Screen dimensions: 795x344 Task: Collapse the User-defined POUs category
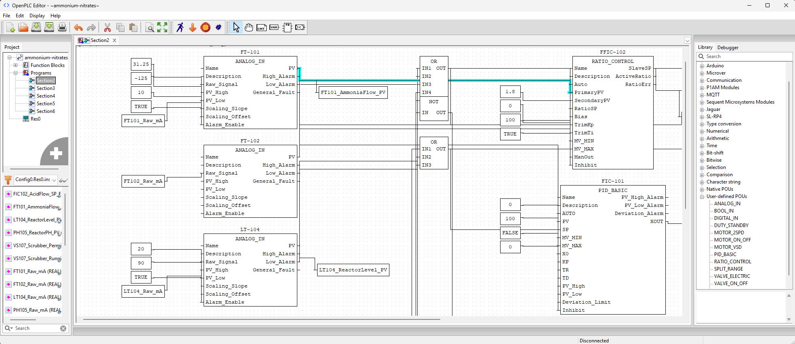[702, 197]
